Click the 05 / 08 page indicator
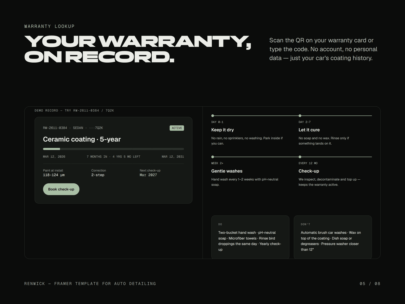The width and height of the screenshot is (405, 304). (x=370, y=284)
